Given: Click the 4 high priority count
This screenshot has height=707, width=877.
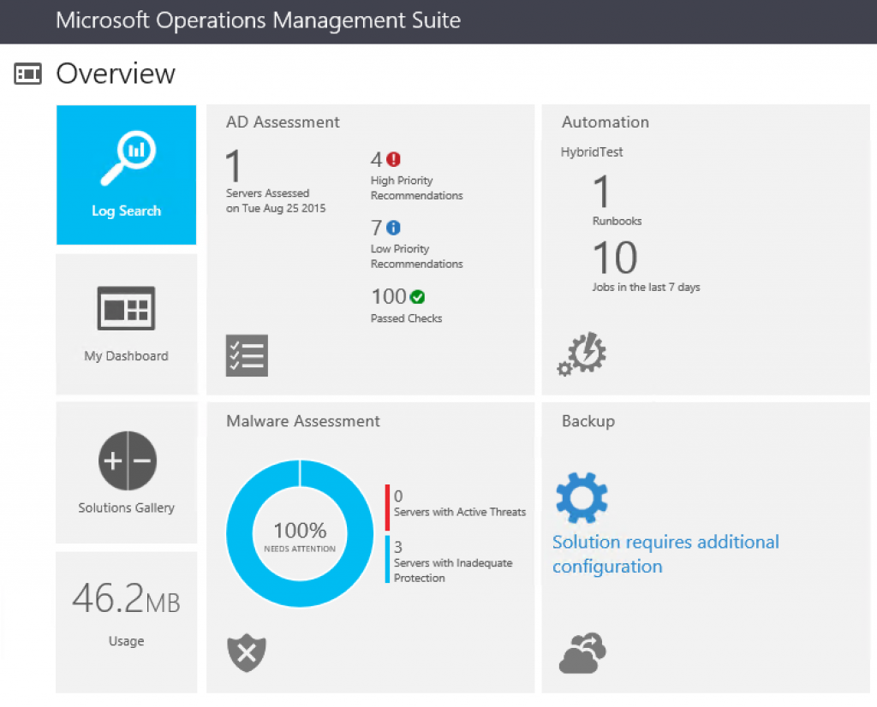Looking at the screenshot, I should [377, 160].
